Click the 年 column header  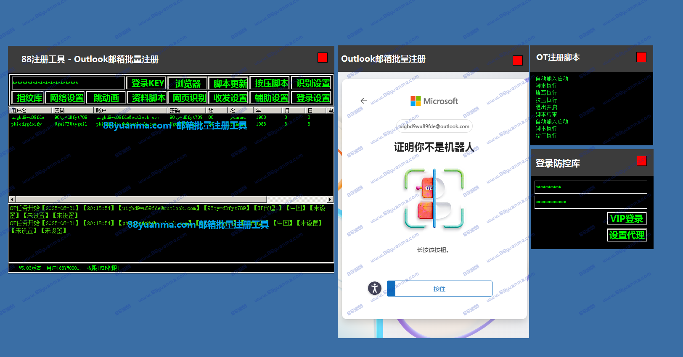coord(267,110)
